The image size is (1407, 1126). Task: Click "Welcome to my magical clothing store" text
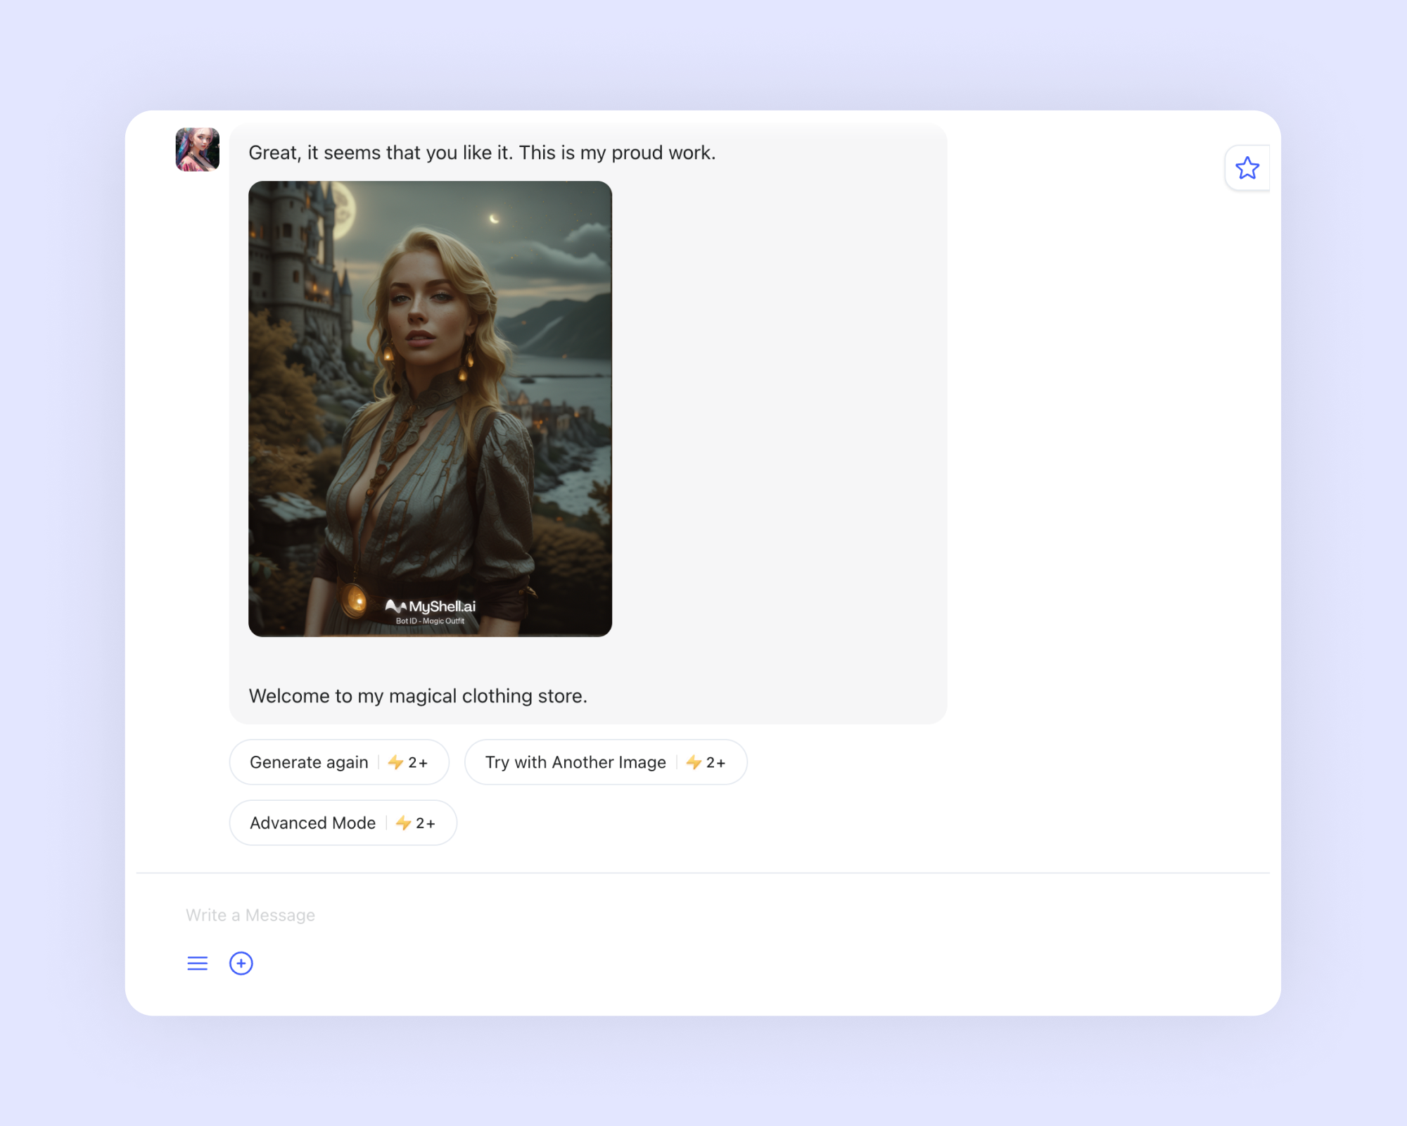[418, 696]
